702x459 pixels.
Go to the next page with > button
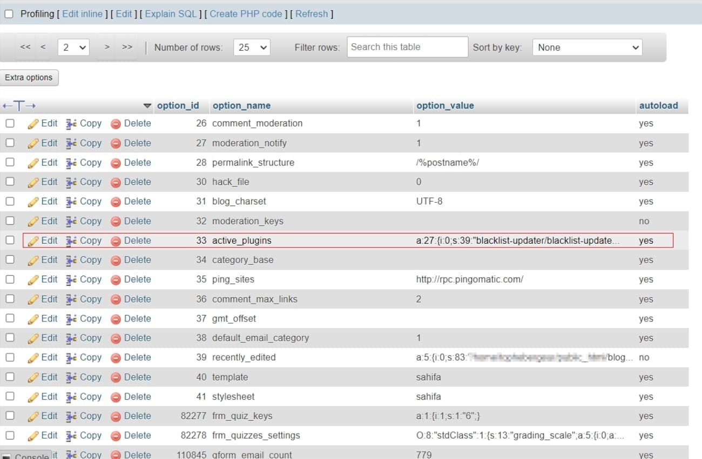tap(107, 47)
